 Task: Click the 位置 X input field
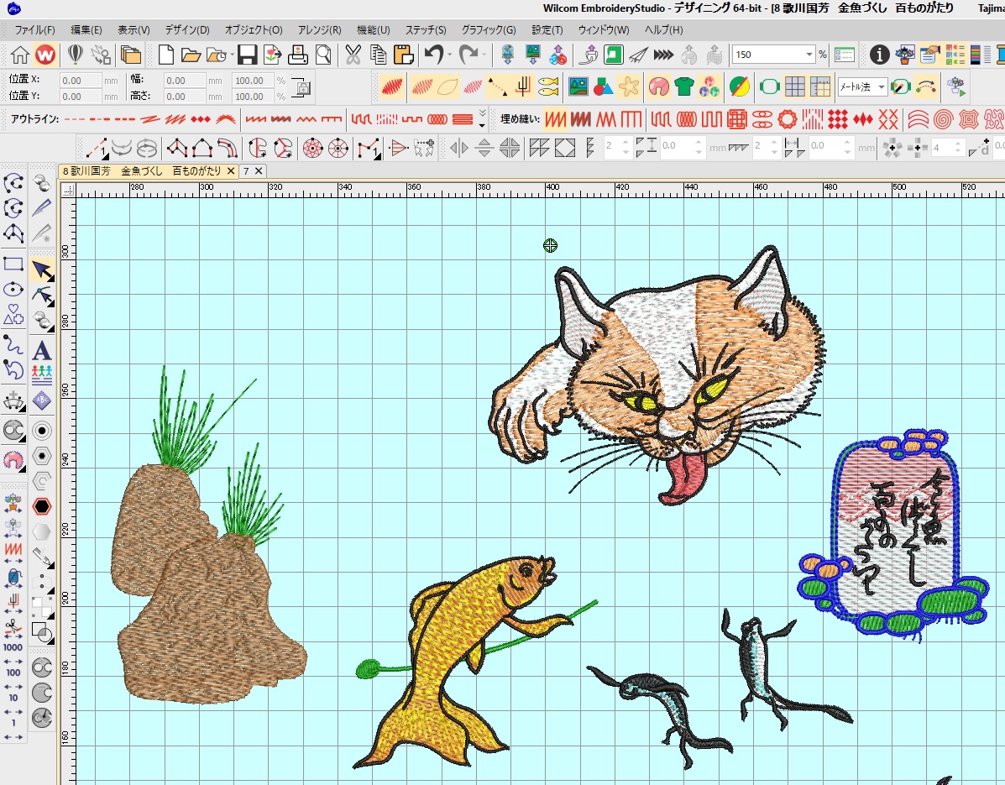[80, 81]
